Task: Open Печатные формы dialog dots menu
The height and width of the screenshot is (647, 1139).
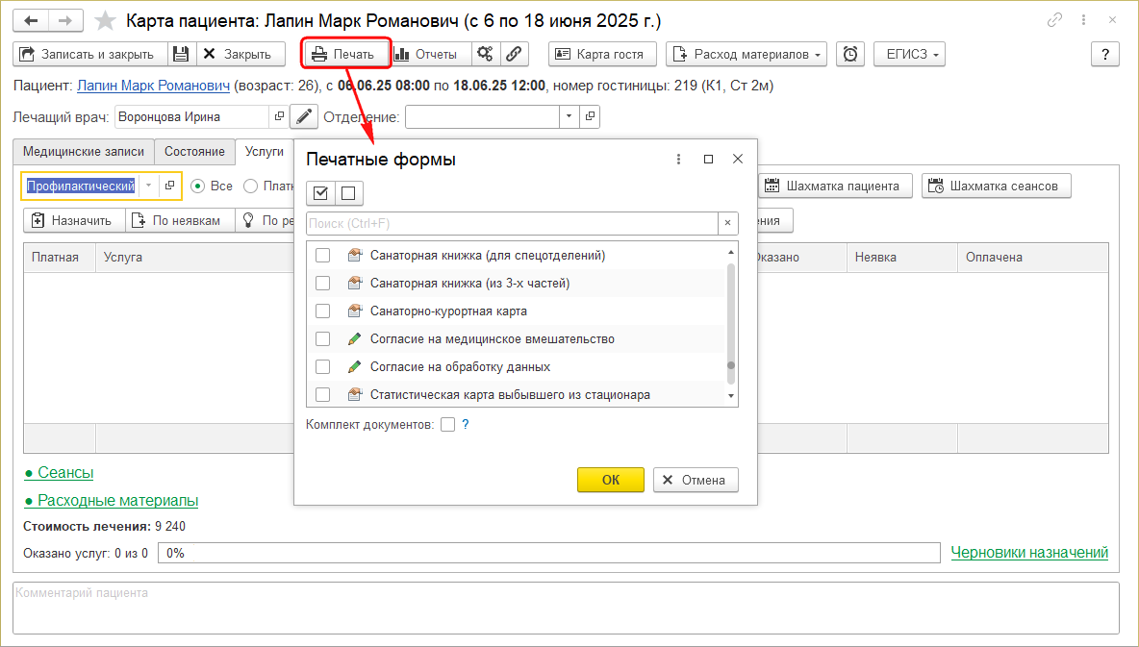Action: 678,159
